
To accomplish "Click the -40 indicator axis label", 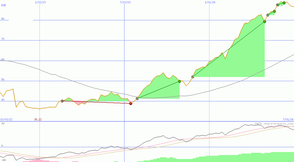I will (3, 160).
